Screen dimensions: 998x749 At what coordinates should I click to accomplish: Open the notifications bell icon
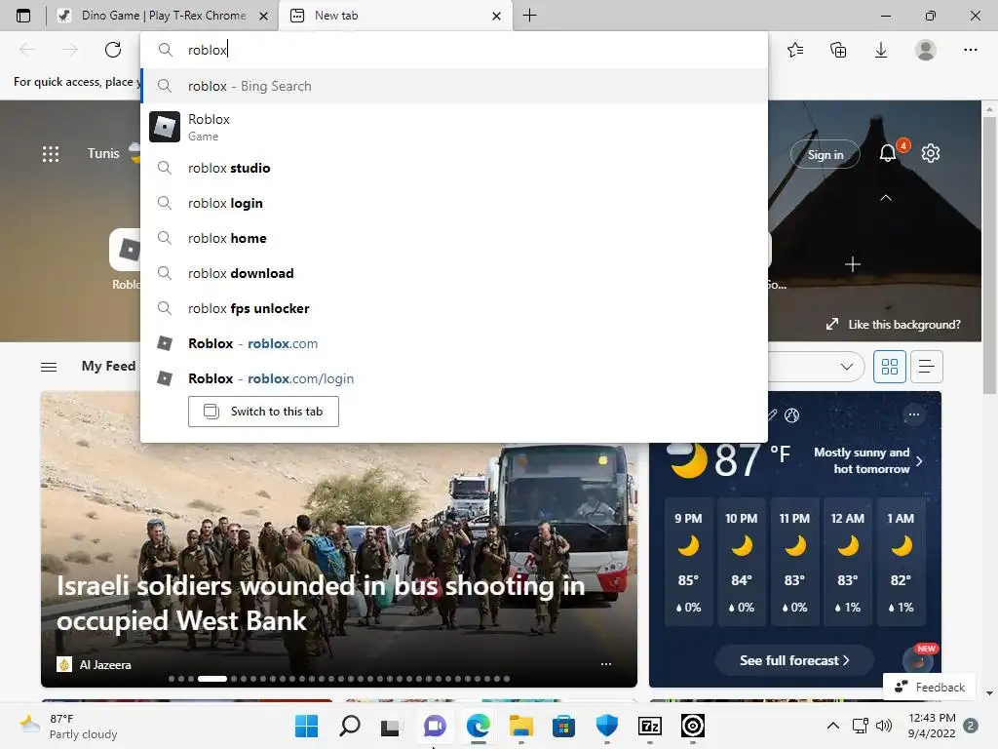coord(888,153)
